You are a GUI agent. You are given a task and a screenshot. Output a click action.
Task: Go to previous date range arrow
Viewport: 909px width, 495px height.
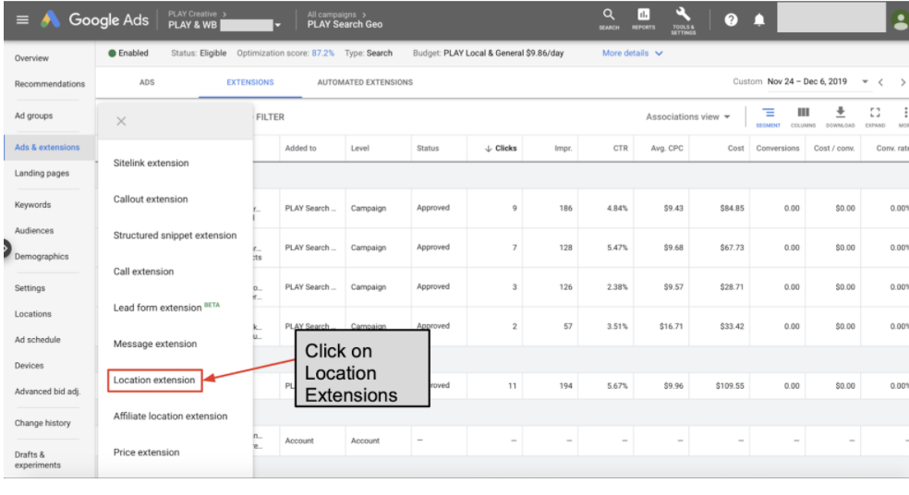point(880,82)
